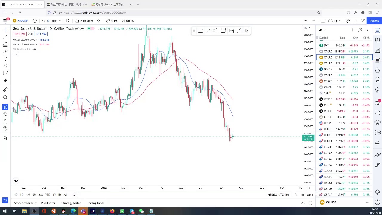This screenshot has height=215, width=382.
Task: Toggle magnet mode
Action: tap(5, 107)
